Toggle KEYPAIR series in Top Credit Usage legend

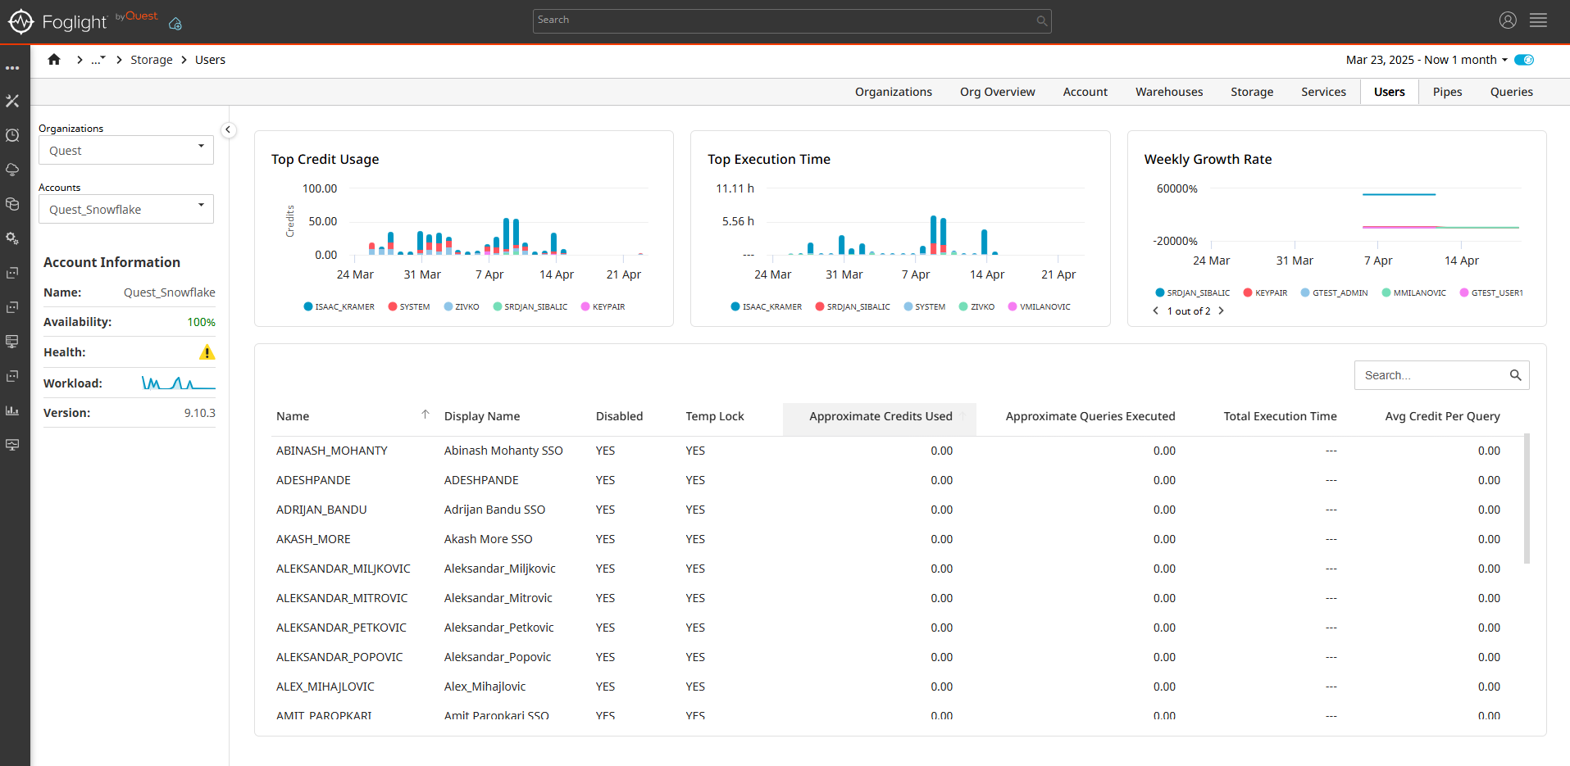603,306
